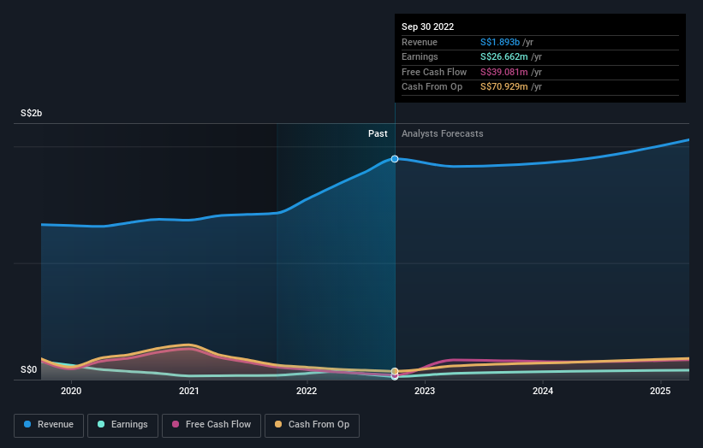Click the blue Revenue data point marker
The image size is (703, 448).
click(x=395, y=159)
